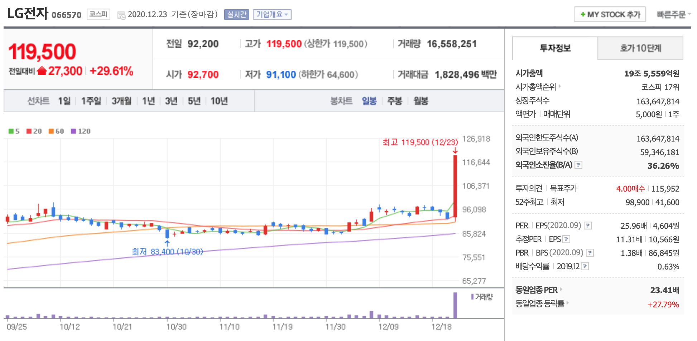This screenshot has width=697, height=341.
Task: Click the +29.61% change rate
Action: (111, 71)
